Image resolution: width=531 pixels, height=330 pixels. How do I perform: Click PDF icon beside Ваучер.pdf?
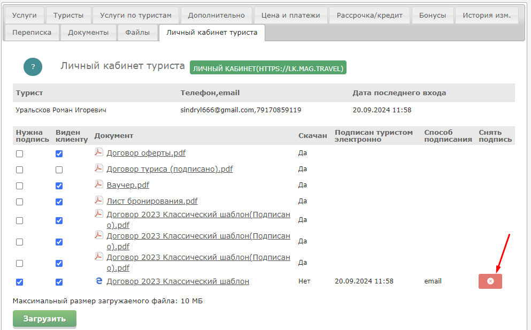point(99,184)
